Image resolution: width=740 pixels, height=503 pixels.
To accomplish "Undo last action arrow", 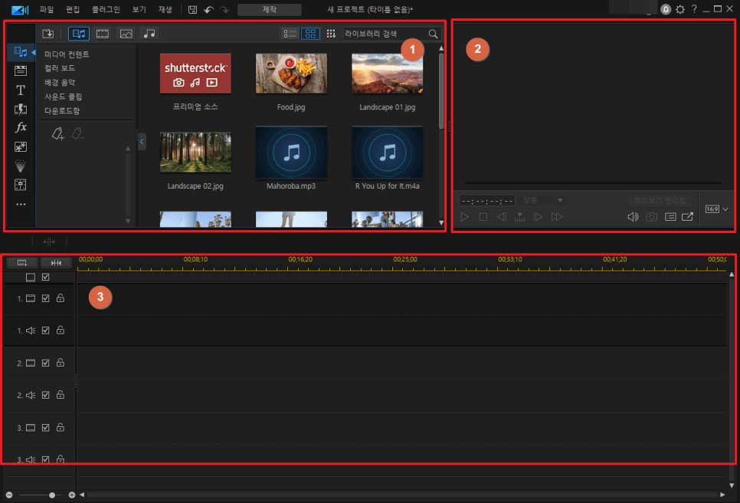I will pos(208,9).
